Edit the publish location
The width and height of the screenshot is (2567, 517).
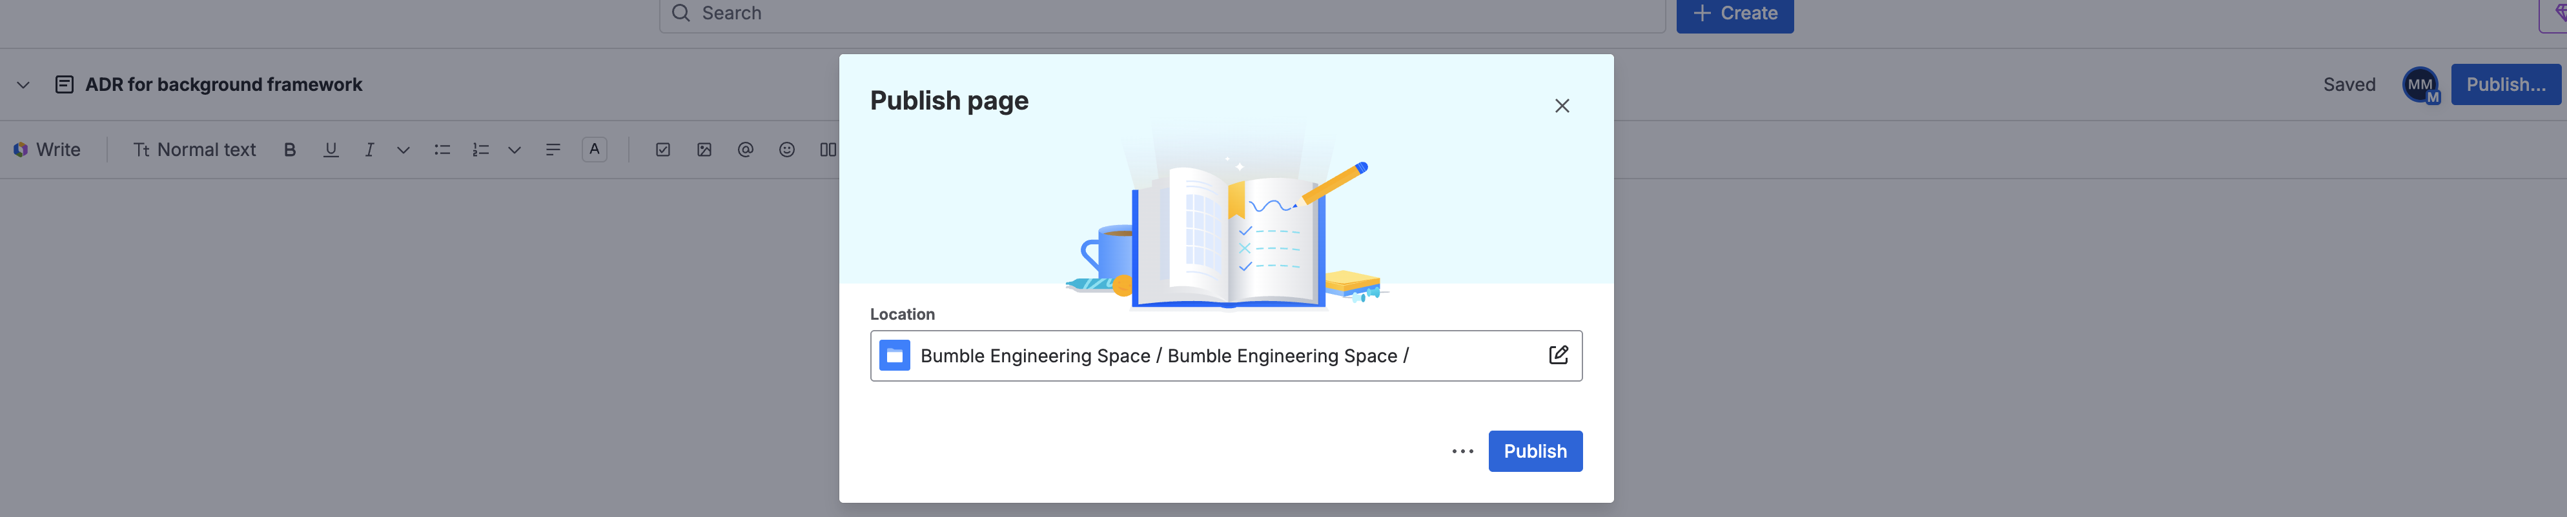1559,356
